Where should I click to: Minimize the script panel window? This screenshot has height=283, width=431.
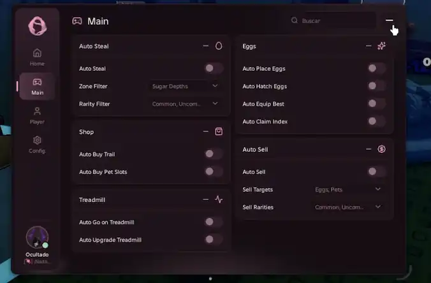point(389,20)
